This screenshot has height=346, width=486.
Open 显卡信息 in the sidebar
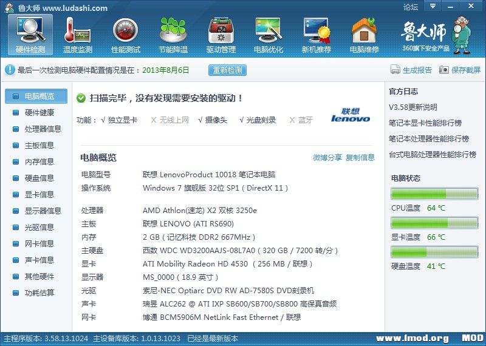39,195
